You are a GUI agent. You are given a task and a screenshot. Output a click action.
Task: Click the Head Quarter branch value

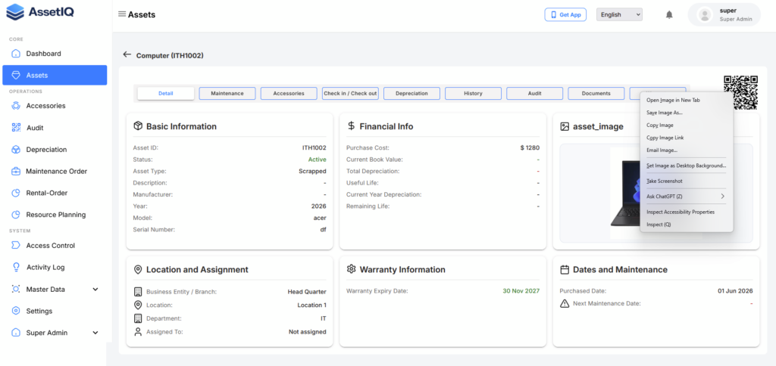click(x=307, y=291)
